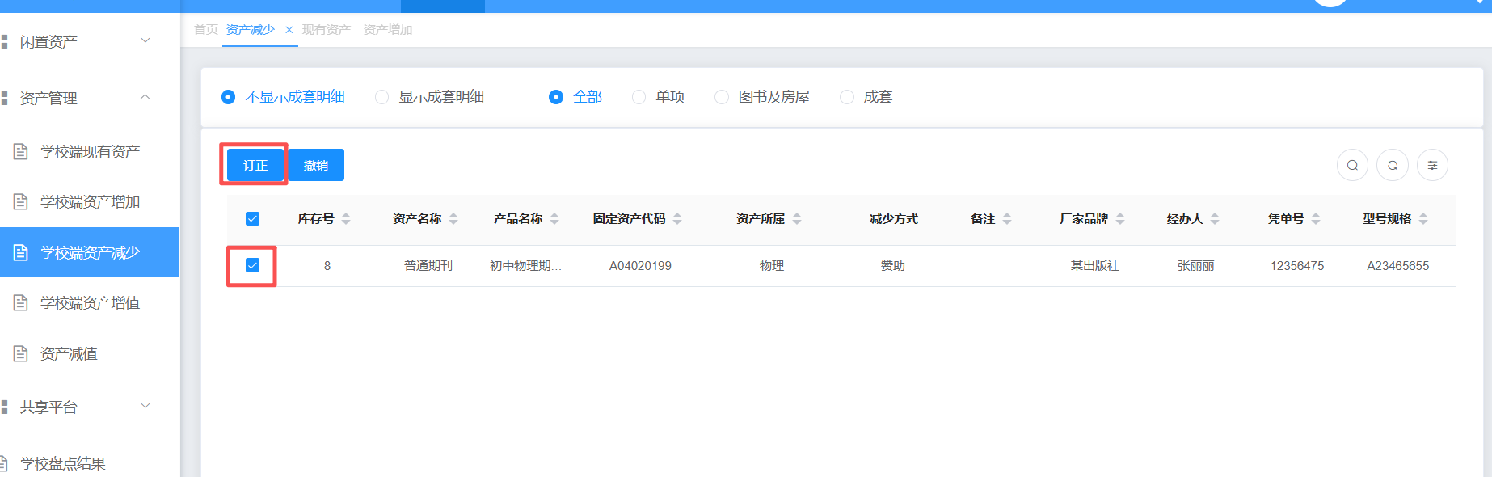Image resolution: width=1492 pixels, height=477 pixels.
Task: Open 学校端资产增值 in the sidebar
Action: point(90,302)
